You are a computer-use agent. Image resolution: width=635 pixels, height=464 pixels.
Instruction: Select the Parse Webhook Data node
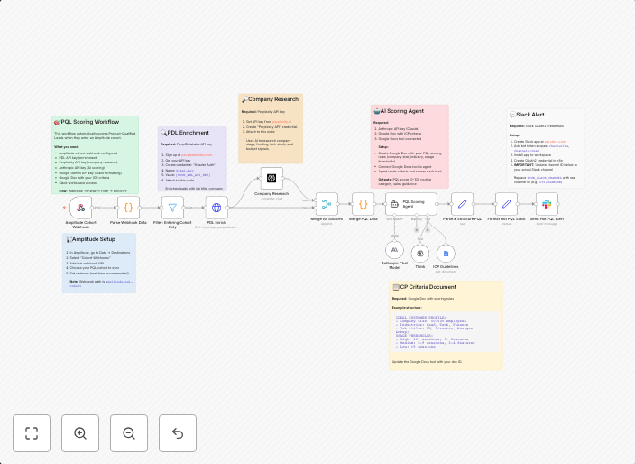pos(128,208)
